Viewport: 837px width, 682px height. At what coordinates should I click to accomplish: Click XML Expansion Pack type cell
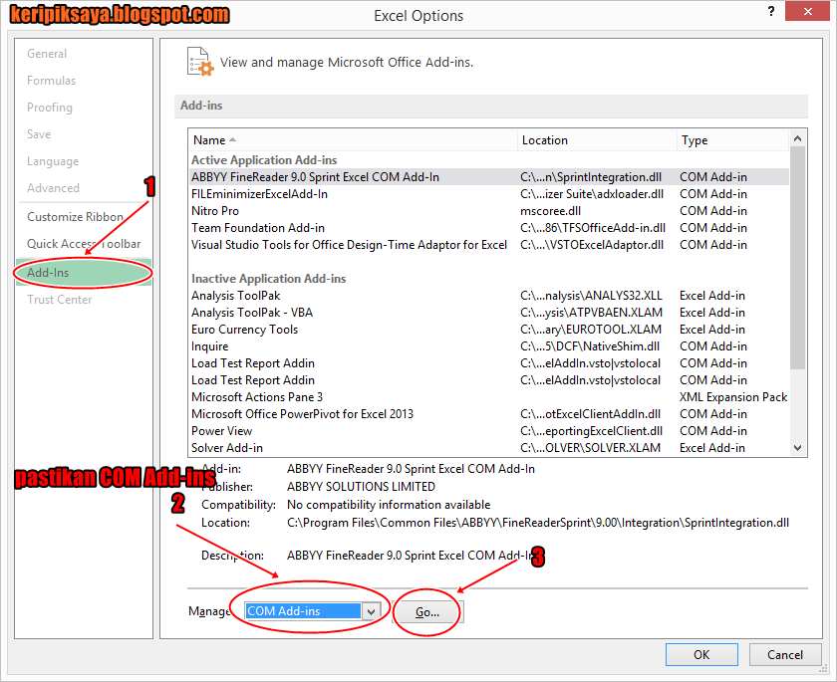733,397
